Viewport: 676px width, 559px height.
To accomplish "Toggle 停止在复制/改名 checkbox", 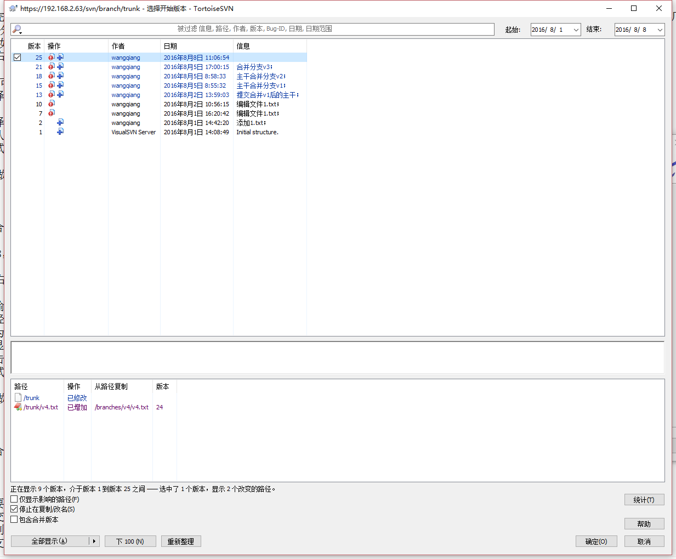I will tap(14, 509).
